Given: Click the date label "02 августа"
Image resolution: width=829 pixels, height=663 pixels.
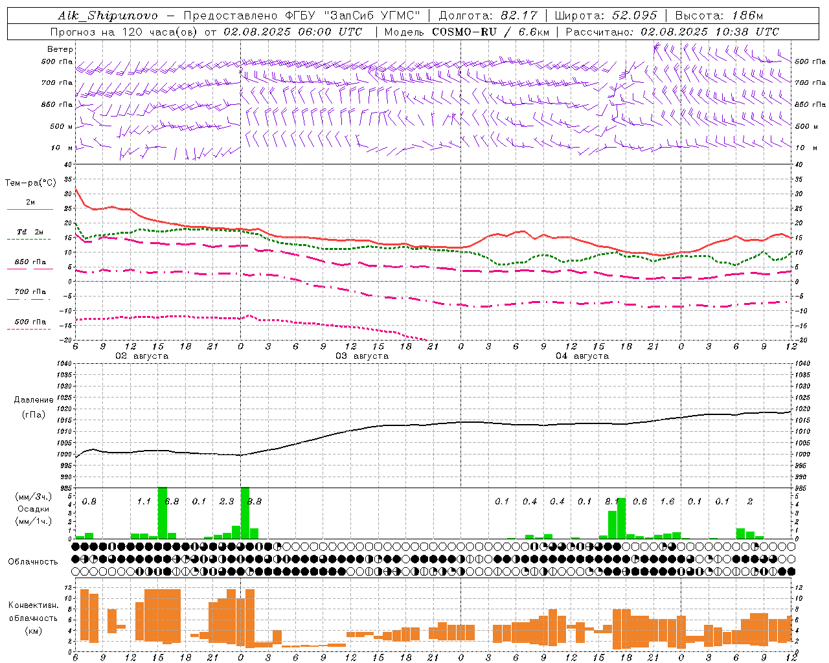Looking at the screenshot, I should pyautogui.click(x=142, y=356).
